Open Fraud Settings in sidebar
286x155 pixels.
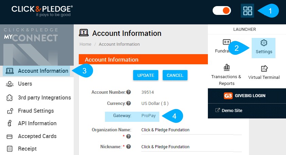click(x=36, y=111)
